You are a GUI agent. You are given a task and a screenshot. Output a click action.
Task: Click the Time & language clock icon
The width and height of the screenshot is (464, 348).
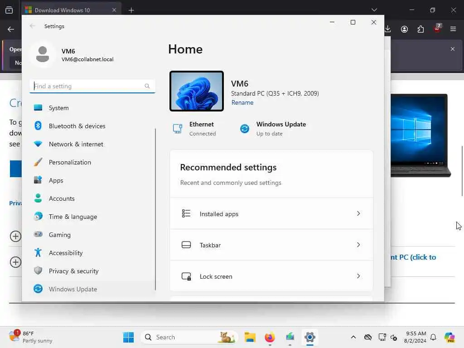point(38,216)
